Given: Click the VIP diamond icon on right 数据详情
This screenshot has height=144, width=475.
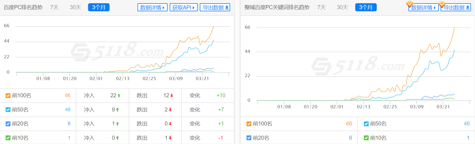Looking at the screenshot, I should [409, 4].
